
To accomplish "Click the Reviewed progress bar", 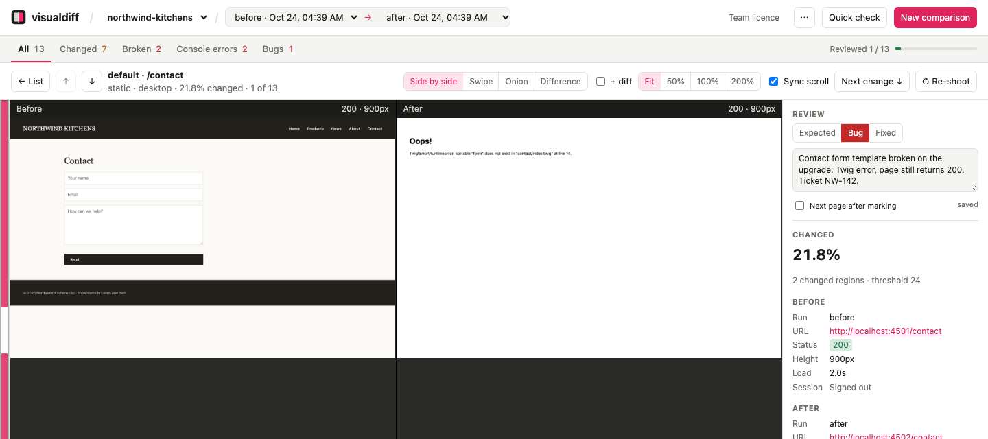I will (936, 49).
